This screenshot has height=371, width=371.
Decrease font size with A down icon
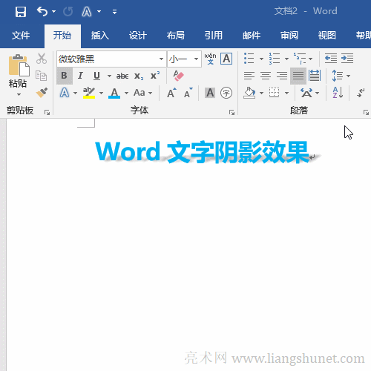coord(188,93)
